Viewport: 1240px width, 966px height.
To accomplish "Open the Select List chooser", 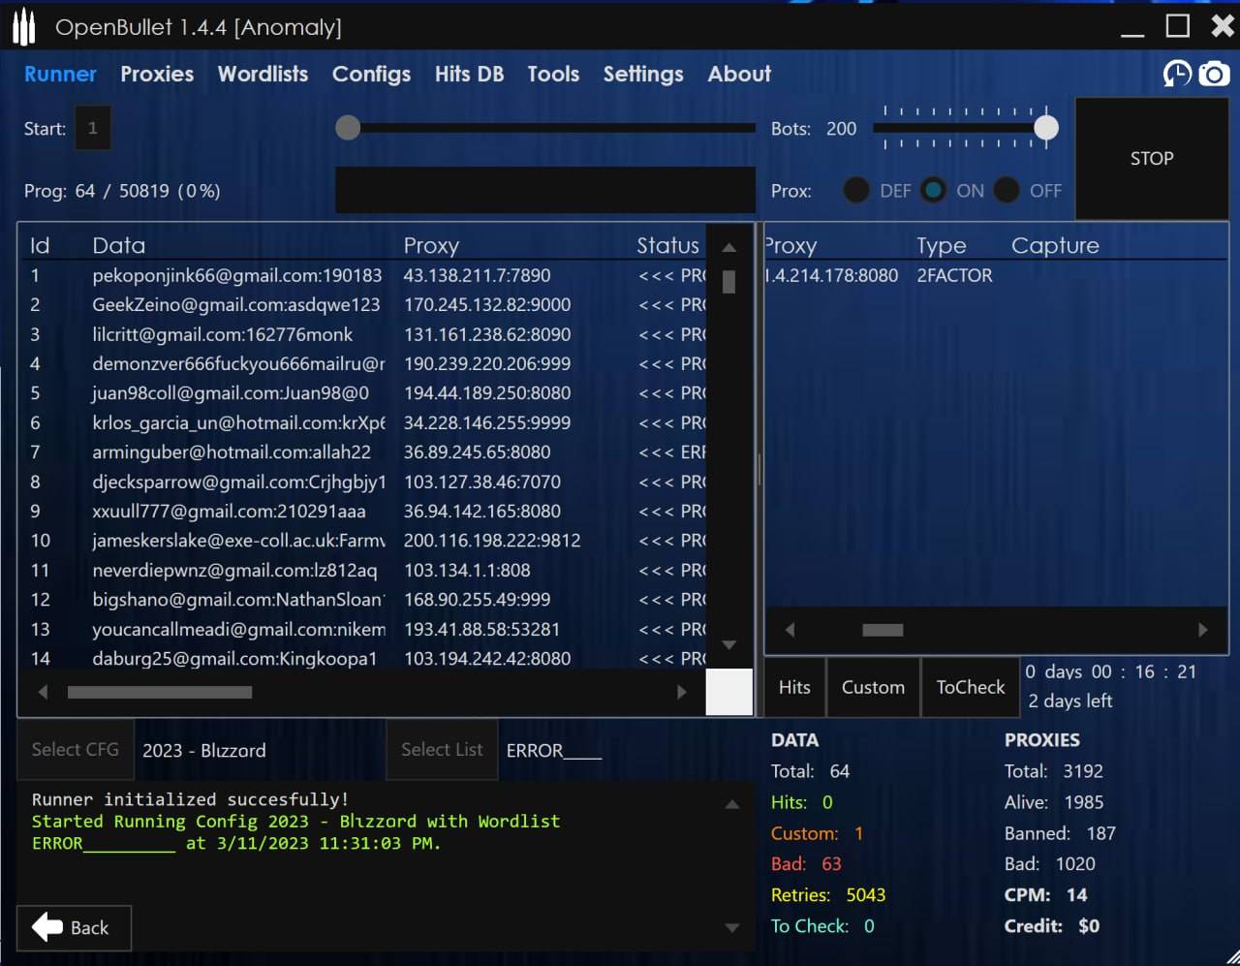I will pos(442,750).
